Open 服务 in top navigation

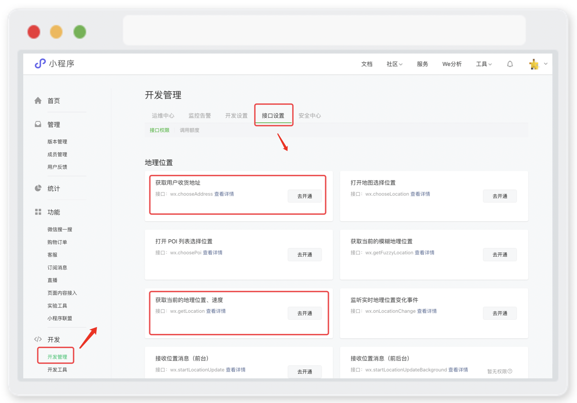422,64
